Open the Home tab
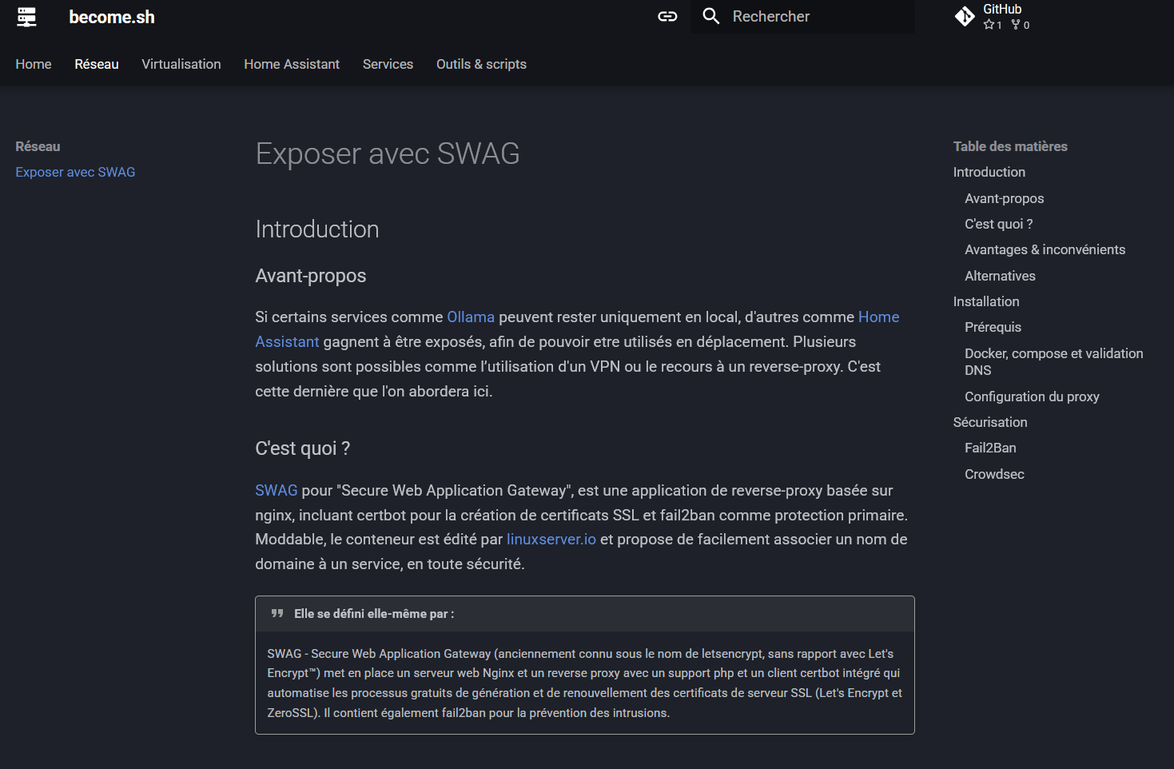This screenshot has width=1174, height=769. (34, 64)
